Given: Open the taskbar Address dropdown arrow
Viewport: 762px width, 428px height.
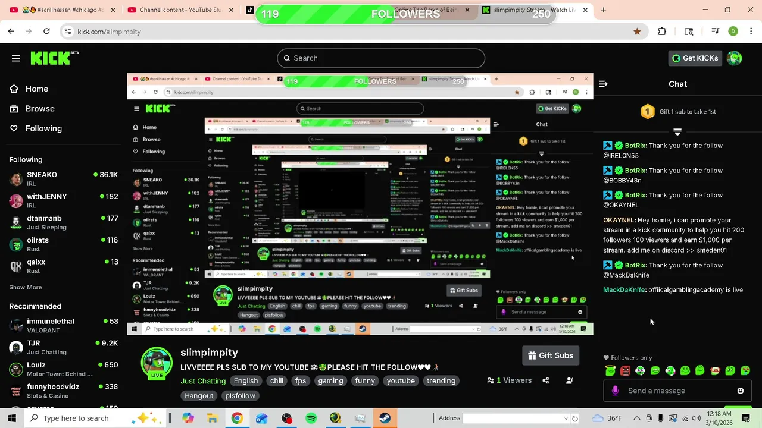Looking at the screenshot, I should tap(566, 418).
